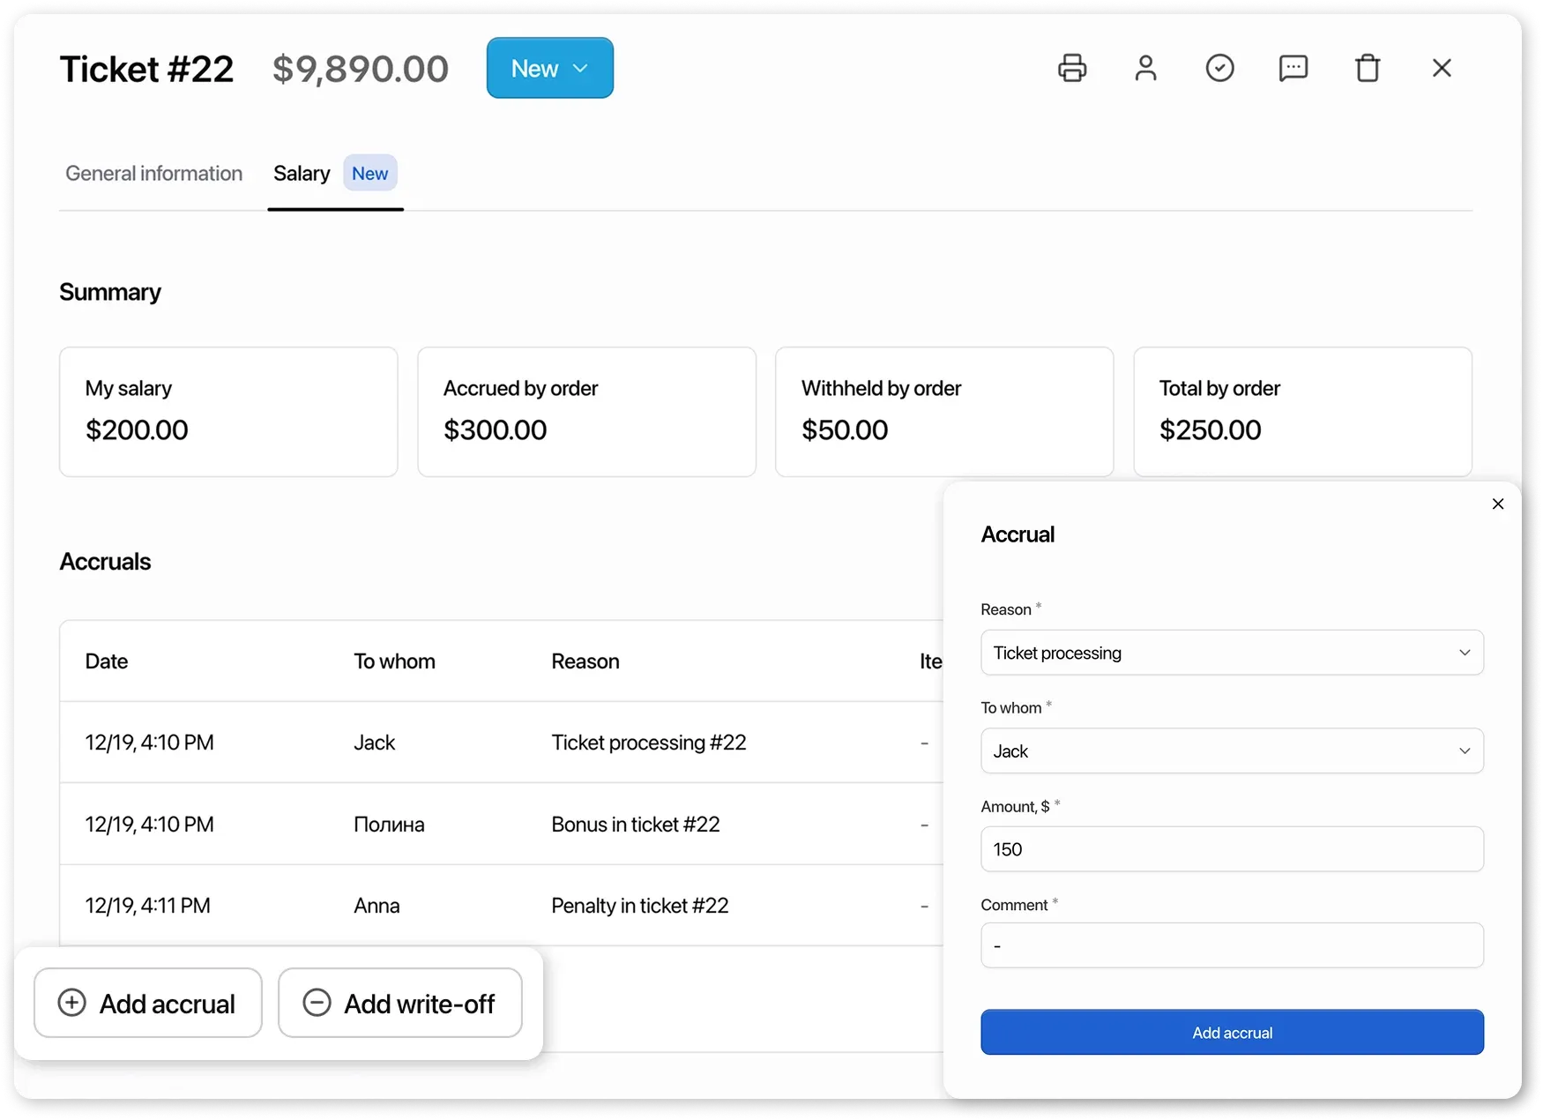Screen dimensions: 1543x1120
Task: Click the Add accrual button at bottom left
Action: 147,1003
